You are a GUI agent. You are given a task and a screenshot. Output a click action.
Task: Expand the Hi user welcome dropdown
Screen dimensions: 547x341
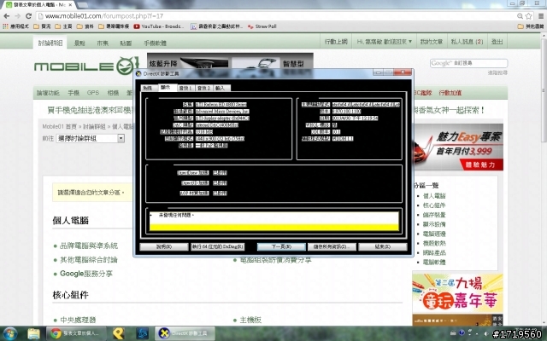click(384, 42)
